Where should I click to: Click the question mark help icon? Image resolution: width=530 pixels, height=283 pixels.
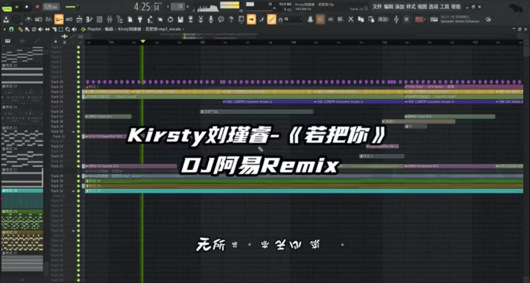pos(231,19)
